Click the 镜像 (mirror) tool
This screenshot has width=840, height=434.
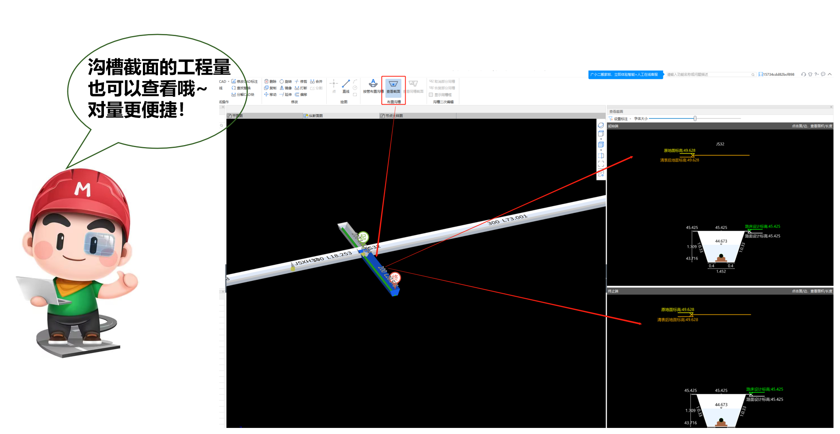click(x=285, y=88)
